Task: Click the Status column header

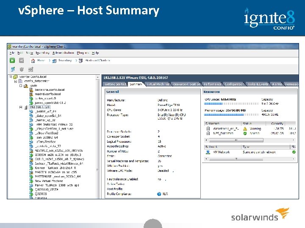Action: [253, 123]
